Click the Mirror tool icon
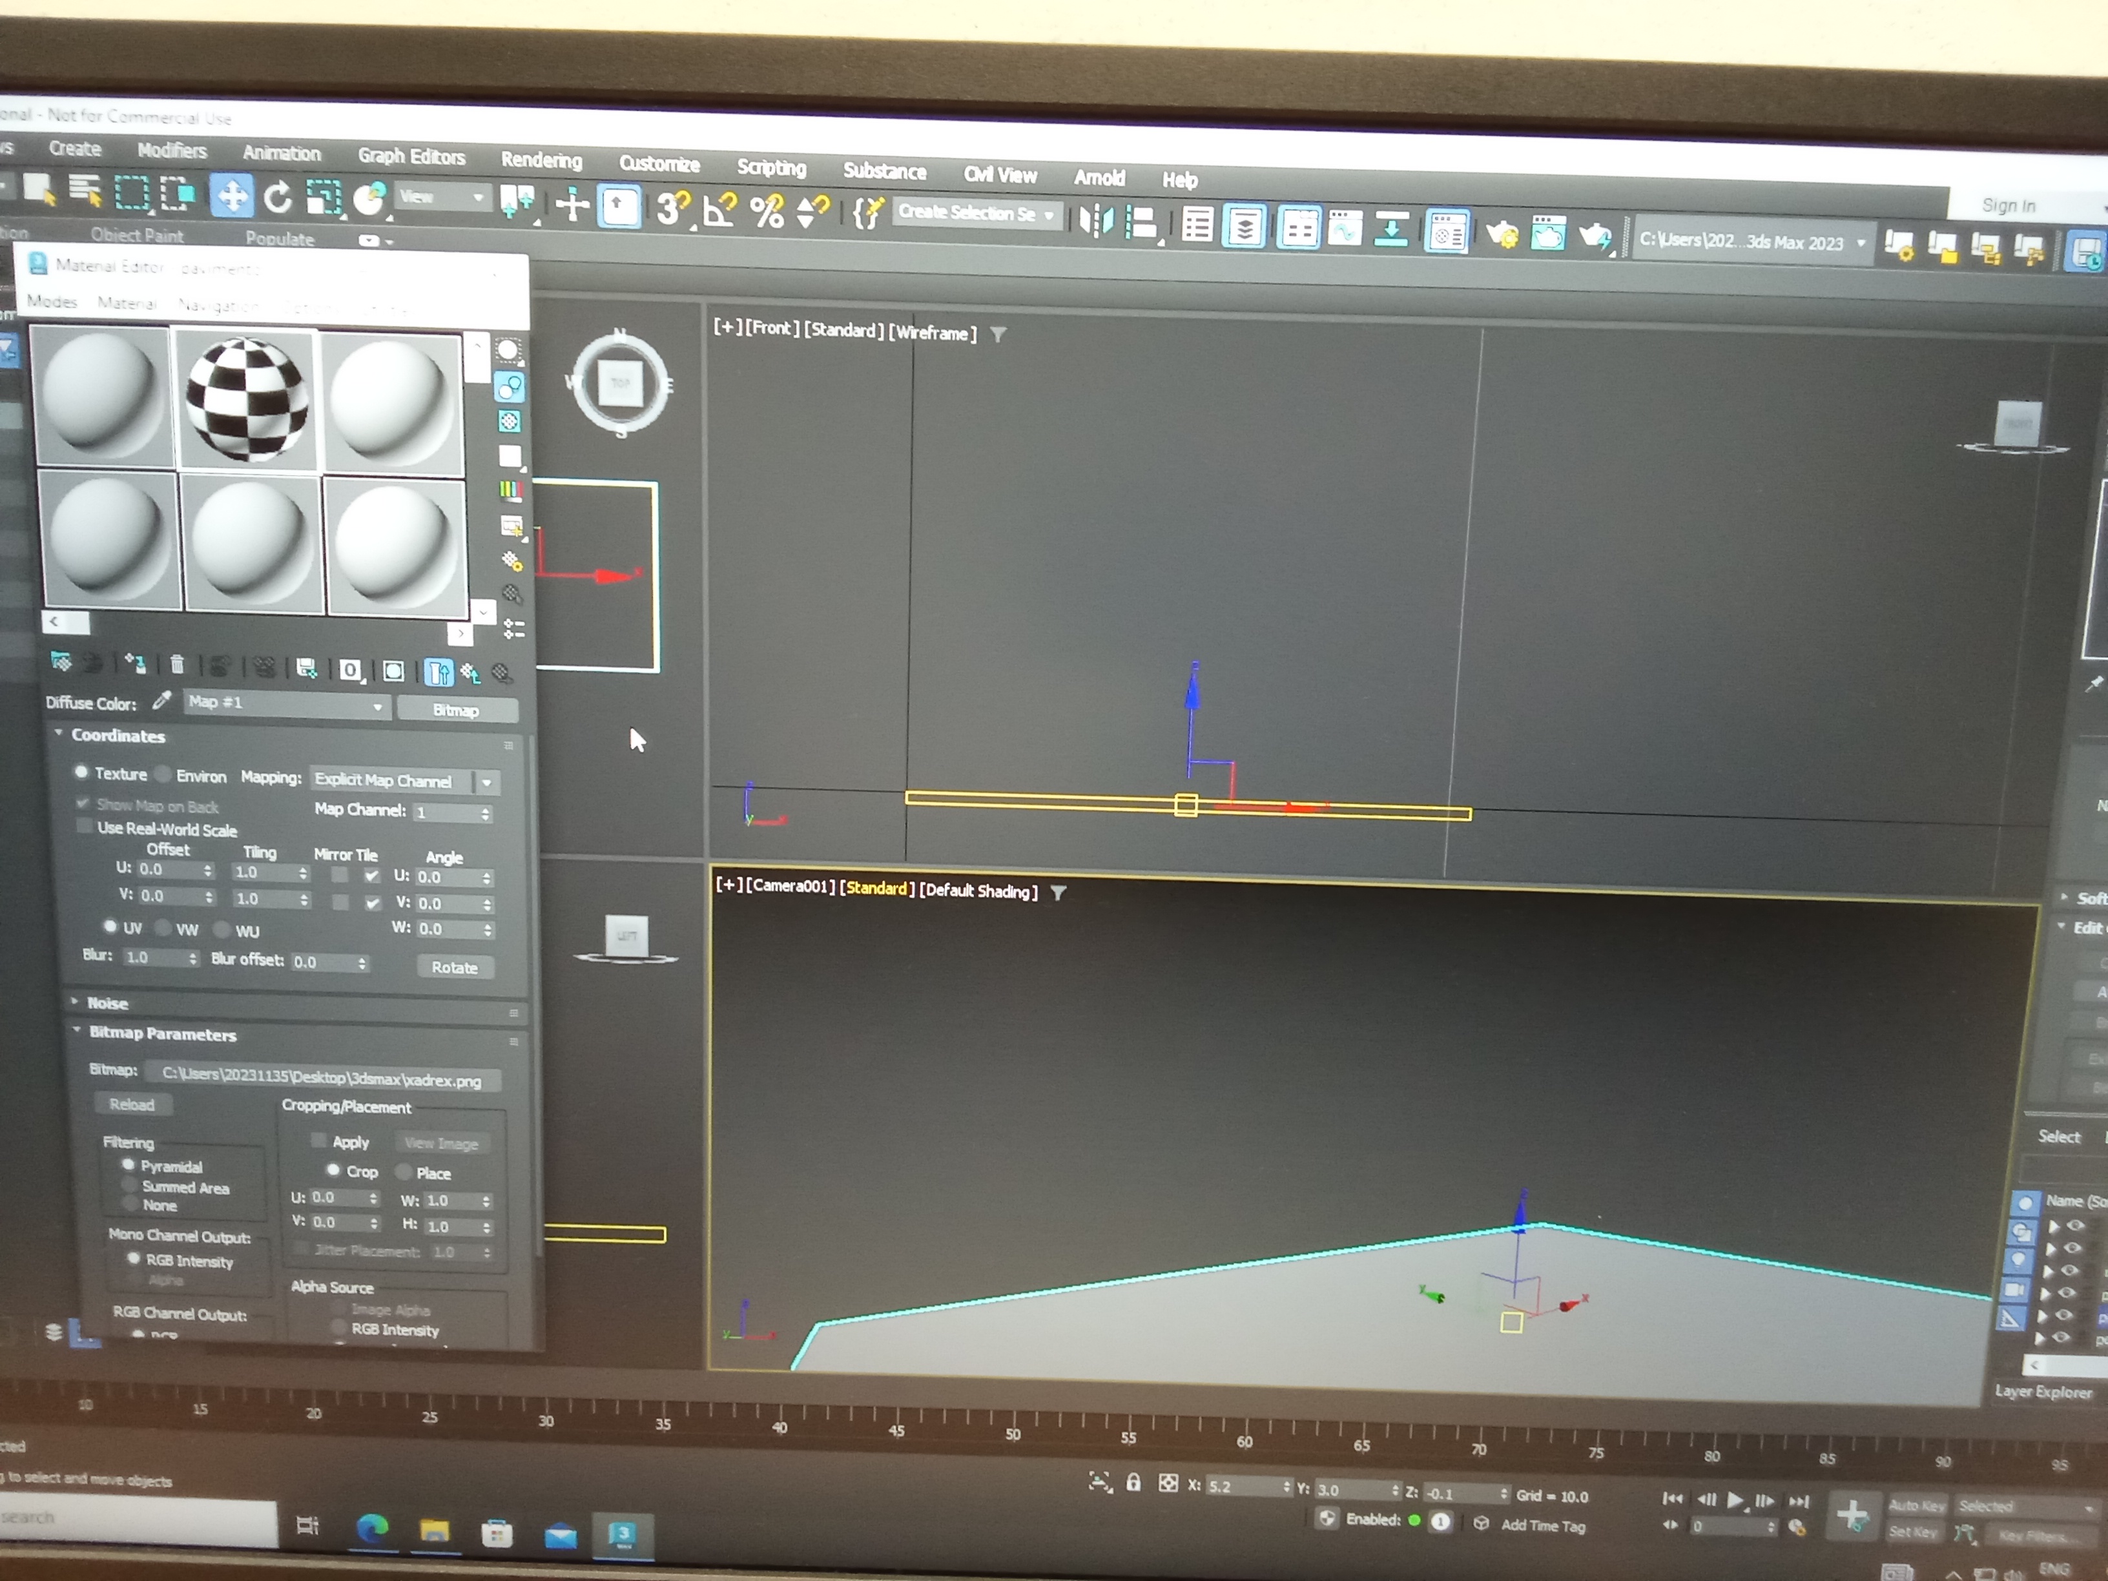This screenshot has width=2108, height=1581. (1096, 221)
